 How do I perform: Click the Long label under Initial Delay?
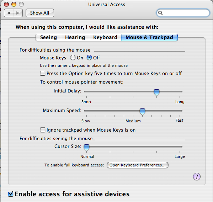pyautogui.click(x=180, y=102)
